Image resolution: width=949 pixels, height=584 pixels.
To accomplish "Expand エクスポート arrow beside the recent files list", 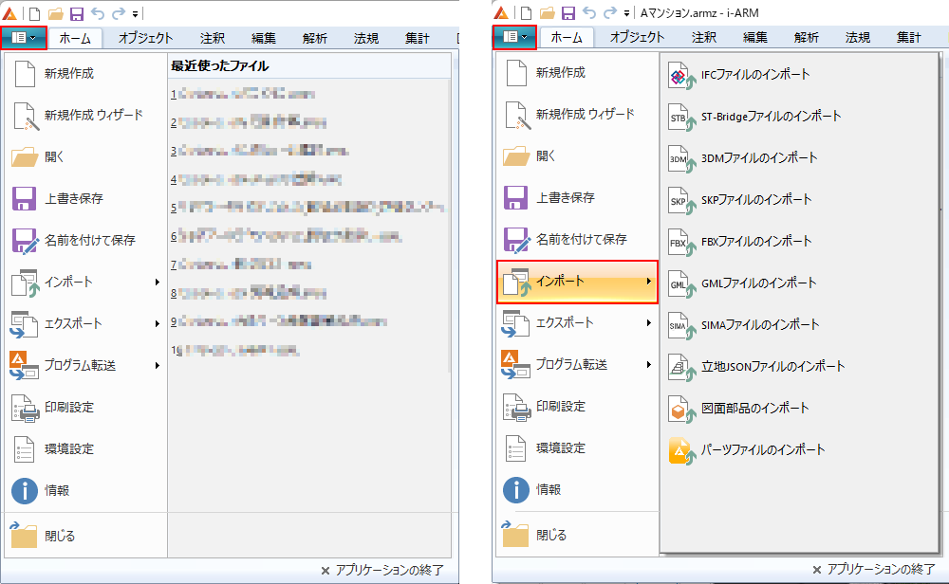I will click(158, 324).
